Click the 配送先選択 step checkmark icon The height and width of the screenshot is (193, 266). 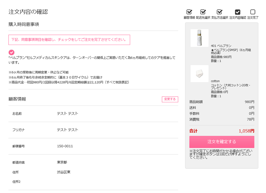(x=203, y=12)
